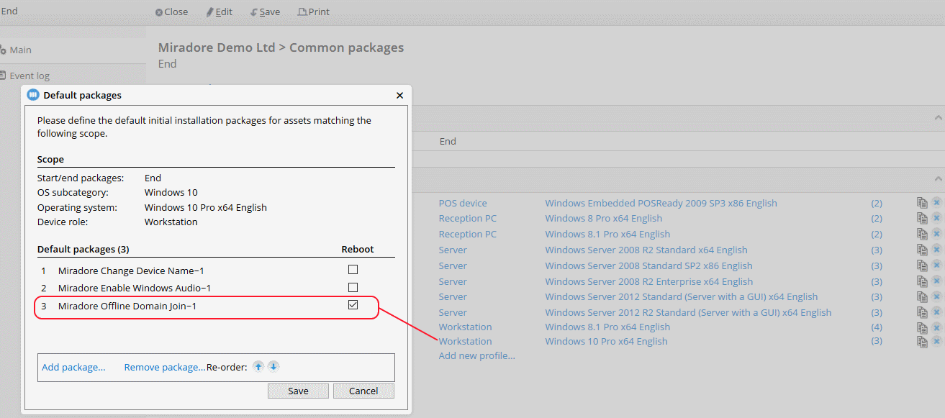Click Edit in the page toolbar
This screenshot has height=418, width=945.
[x=220, y=12]
